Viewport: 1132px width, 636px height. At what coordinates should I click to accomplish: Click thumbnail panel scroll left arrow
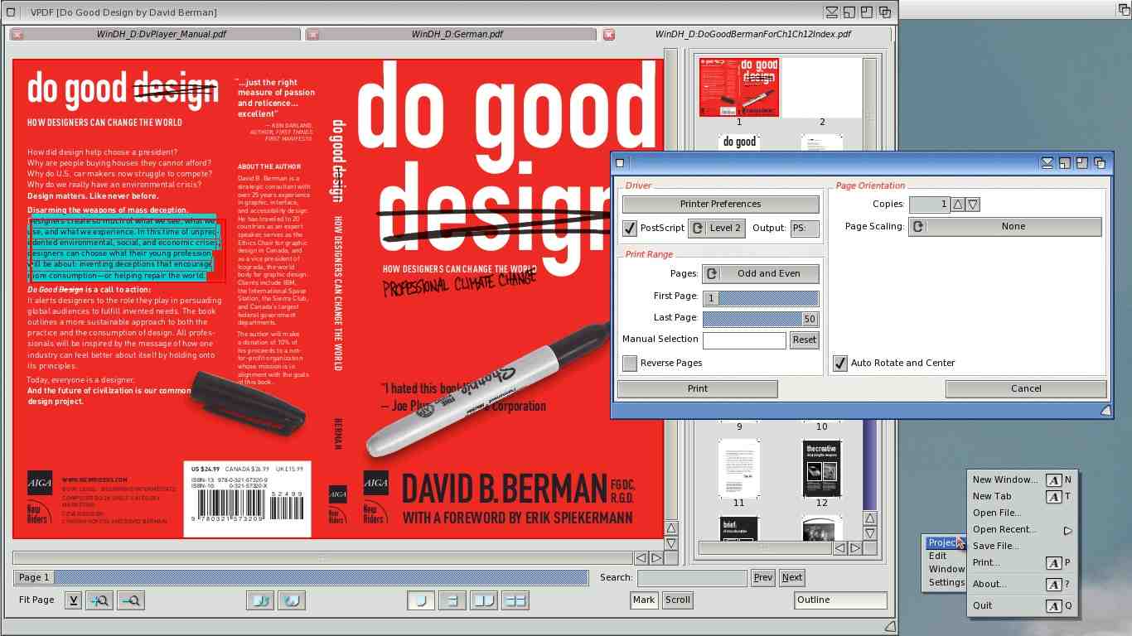coord(840,548)
